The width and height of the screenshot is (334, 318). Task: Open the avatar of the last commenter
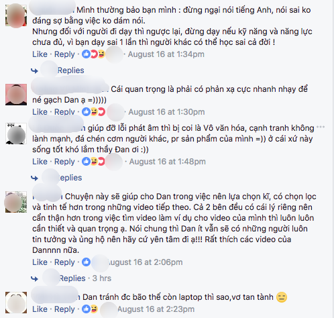click(16, 303)
